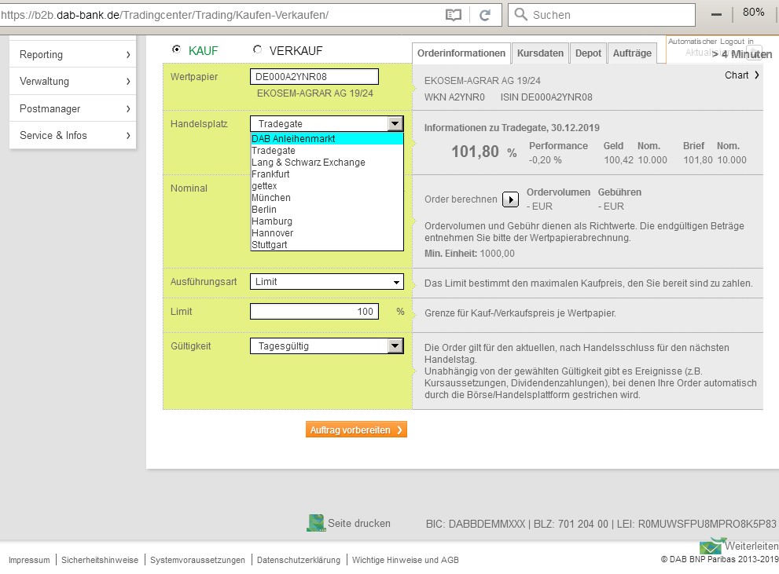The image size is (779, 574).
Task: Choose Stuttgart trading venue
Action: pyautogui.click(x=327, y=244)
